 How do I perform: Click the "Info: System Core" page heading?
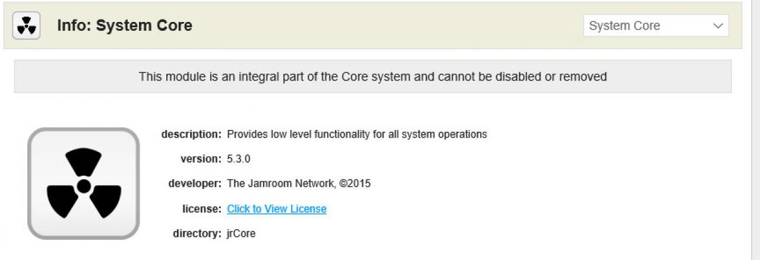pos(125,26)
